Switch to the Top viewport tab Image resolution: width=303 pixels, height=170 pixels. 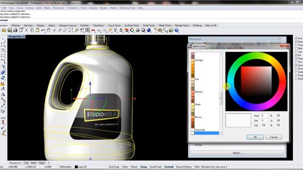pos(26,163)
